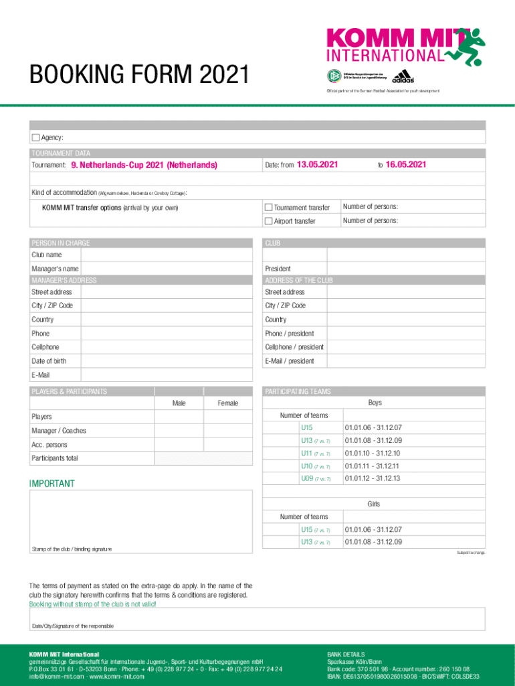Click the Boys Number of teams field

click(x=414, y=415)
